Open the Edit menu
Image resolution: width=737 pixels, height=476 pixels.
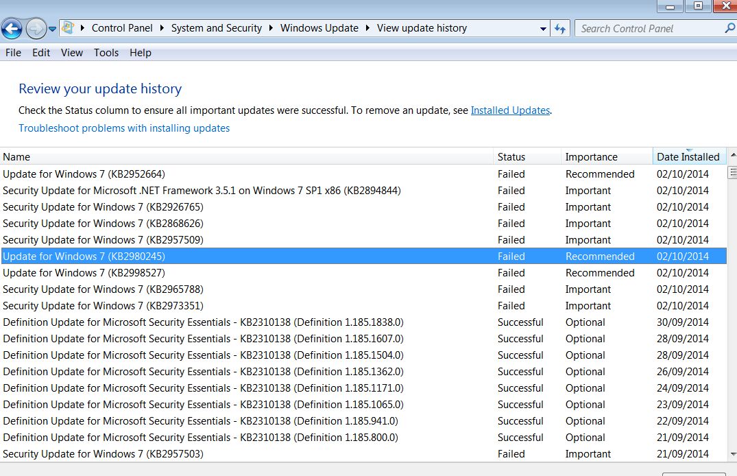[x=41, y=53]
